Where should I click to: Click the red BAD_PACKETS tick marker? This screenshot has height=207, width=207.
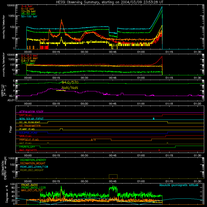159,150
